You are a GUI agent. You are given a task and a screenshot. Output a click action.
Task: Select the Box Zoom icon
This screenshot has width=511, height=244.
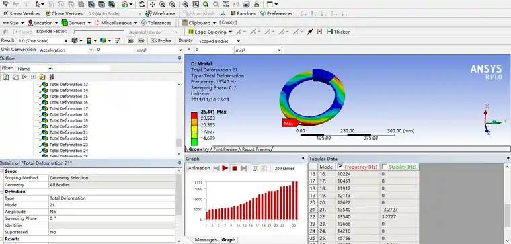(172, 5)
